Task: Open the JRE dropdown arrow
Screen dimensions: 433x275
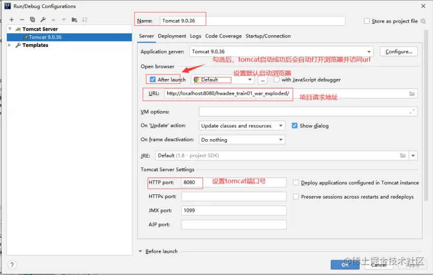Action: coord(413,155)
